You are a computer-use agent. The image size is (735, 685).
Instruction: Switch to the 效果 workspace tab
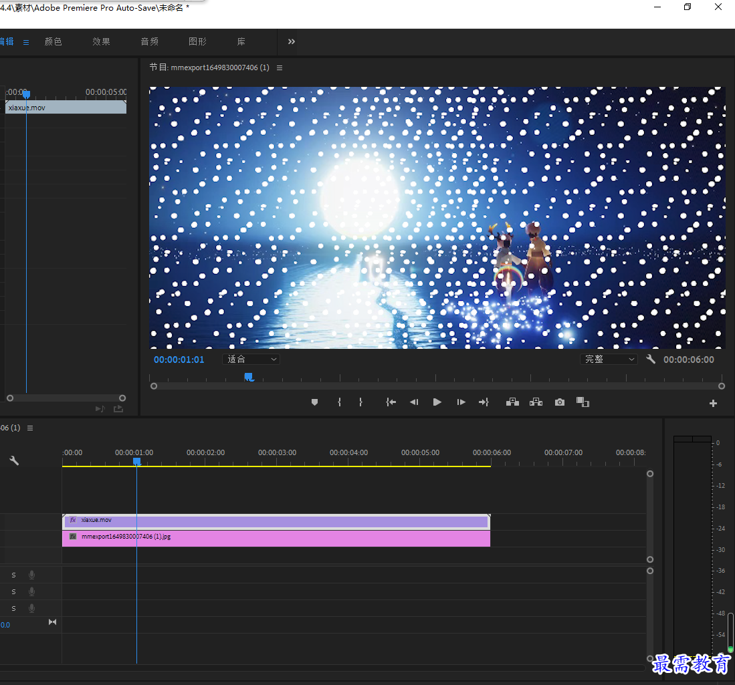pyautogui.click(x=101, y=41)
